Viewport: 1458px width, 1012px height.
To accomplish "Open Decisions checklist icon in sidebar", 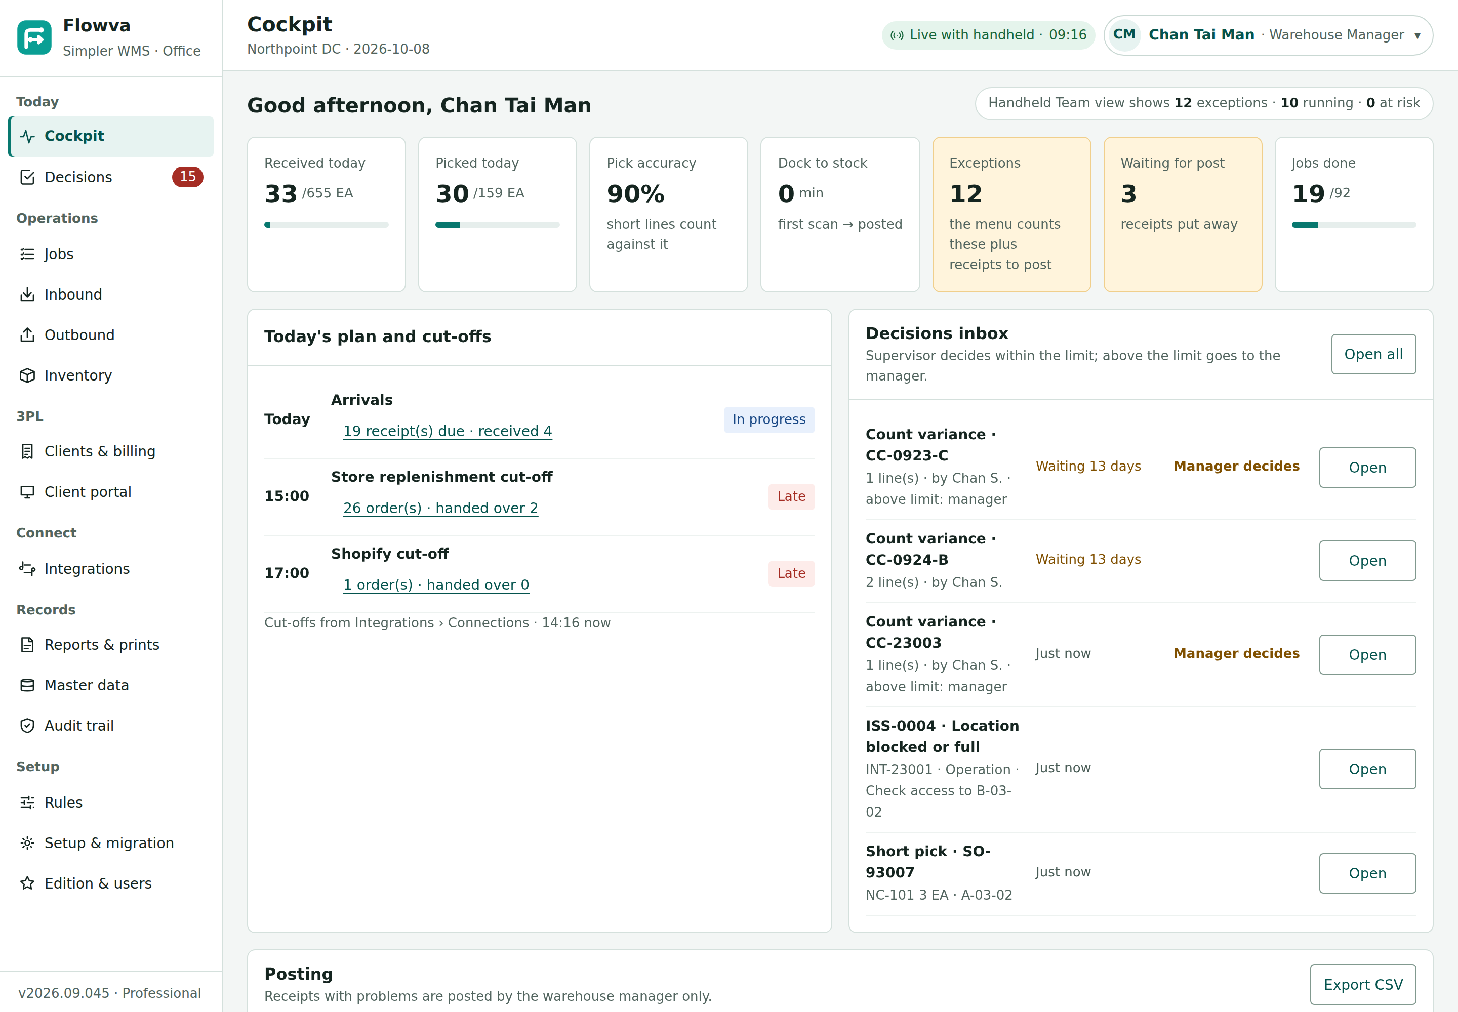I will coord(27,177).
